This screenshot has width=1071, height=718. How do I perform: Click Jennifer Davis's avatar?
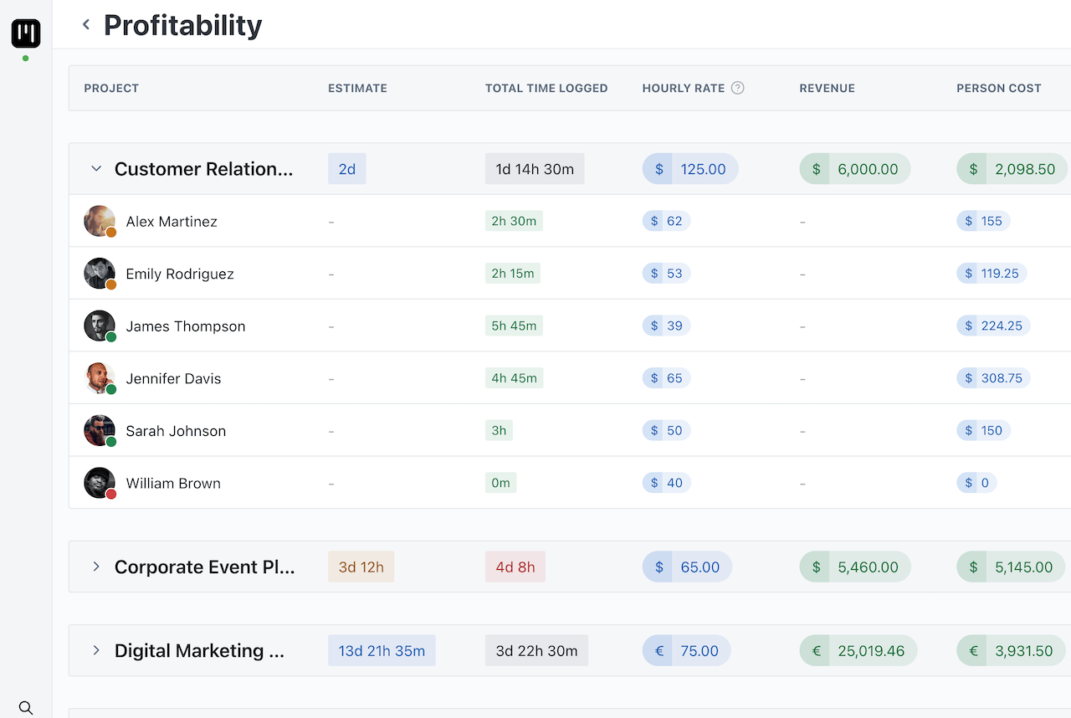point(100,378)
